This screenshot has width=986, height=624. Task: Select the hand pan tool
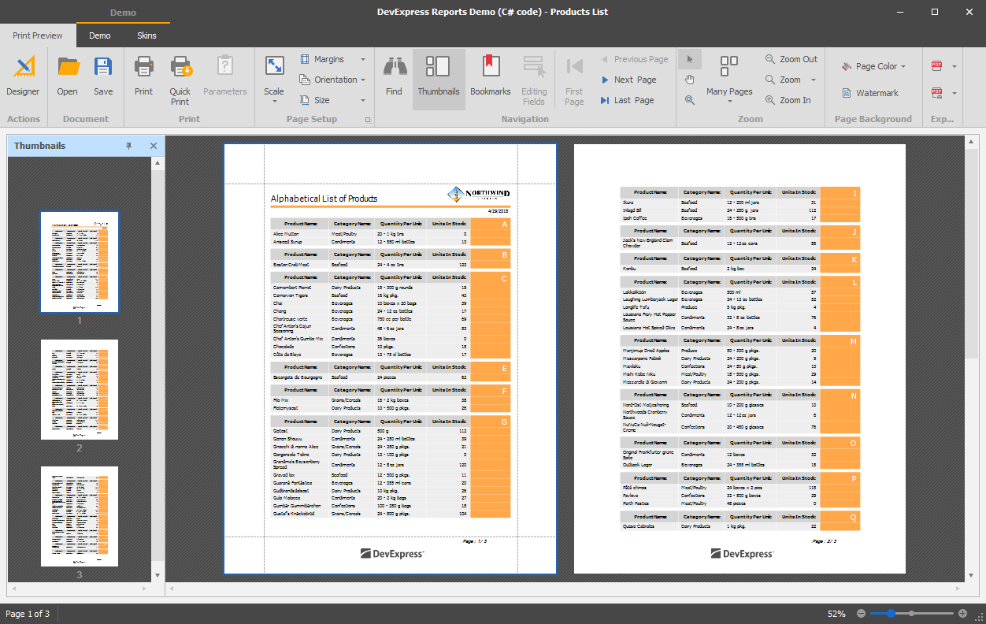690,80
